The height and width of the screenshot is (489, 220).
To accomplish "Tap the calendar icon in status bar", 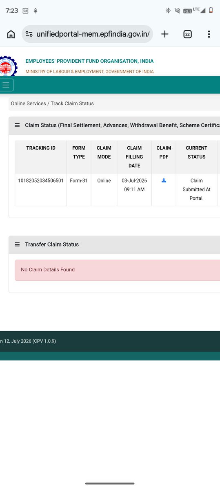I will point(25,11).
